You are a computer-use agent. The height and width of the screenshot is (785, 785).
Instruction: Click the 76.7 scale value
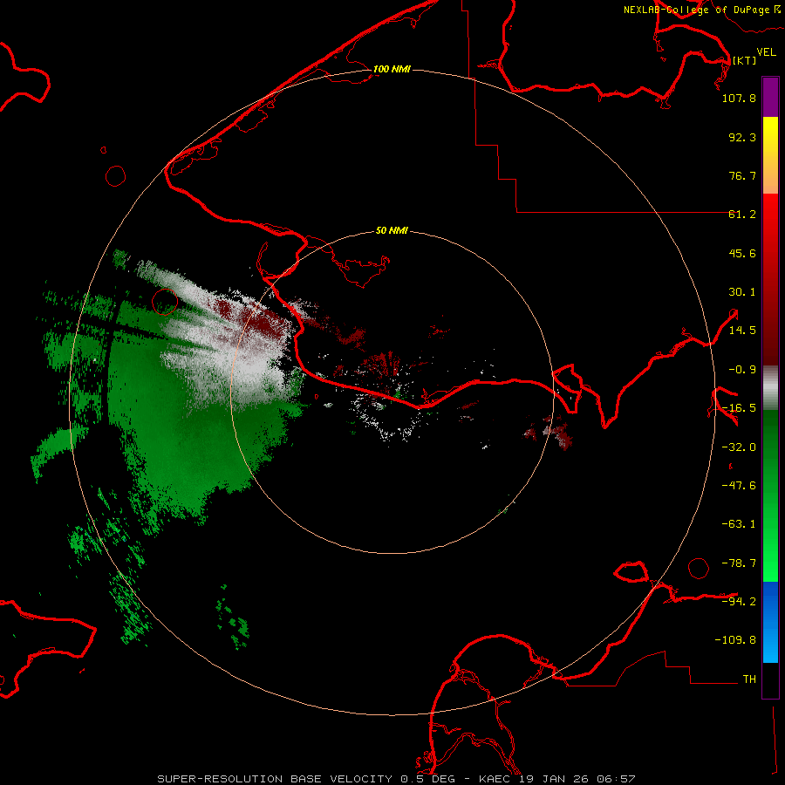click(x=742, y=175)
